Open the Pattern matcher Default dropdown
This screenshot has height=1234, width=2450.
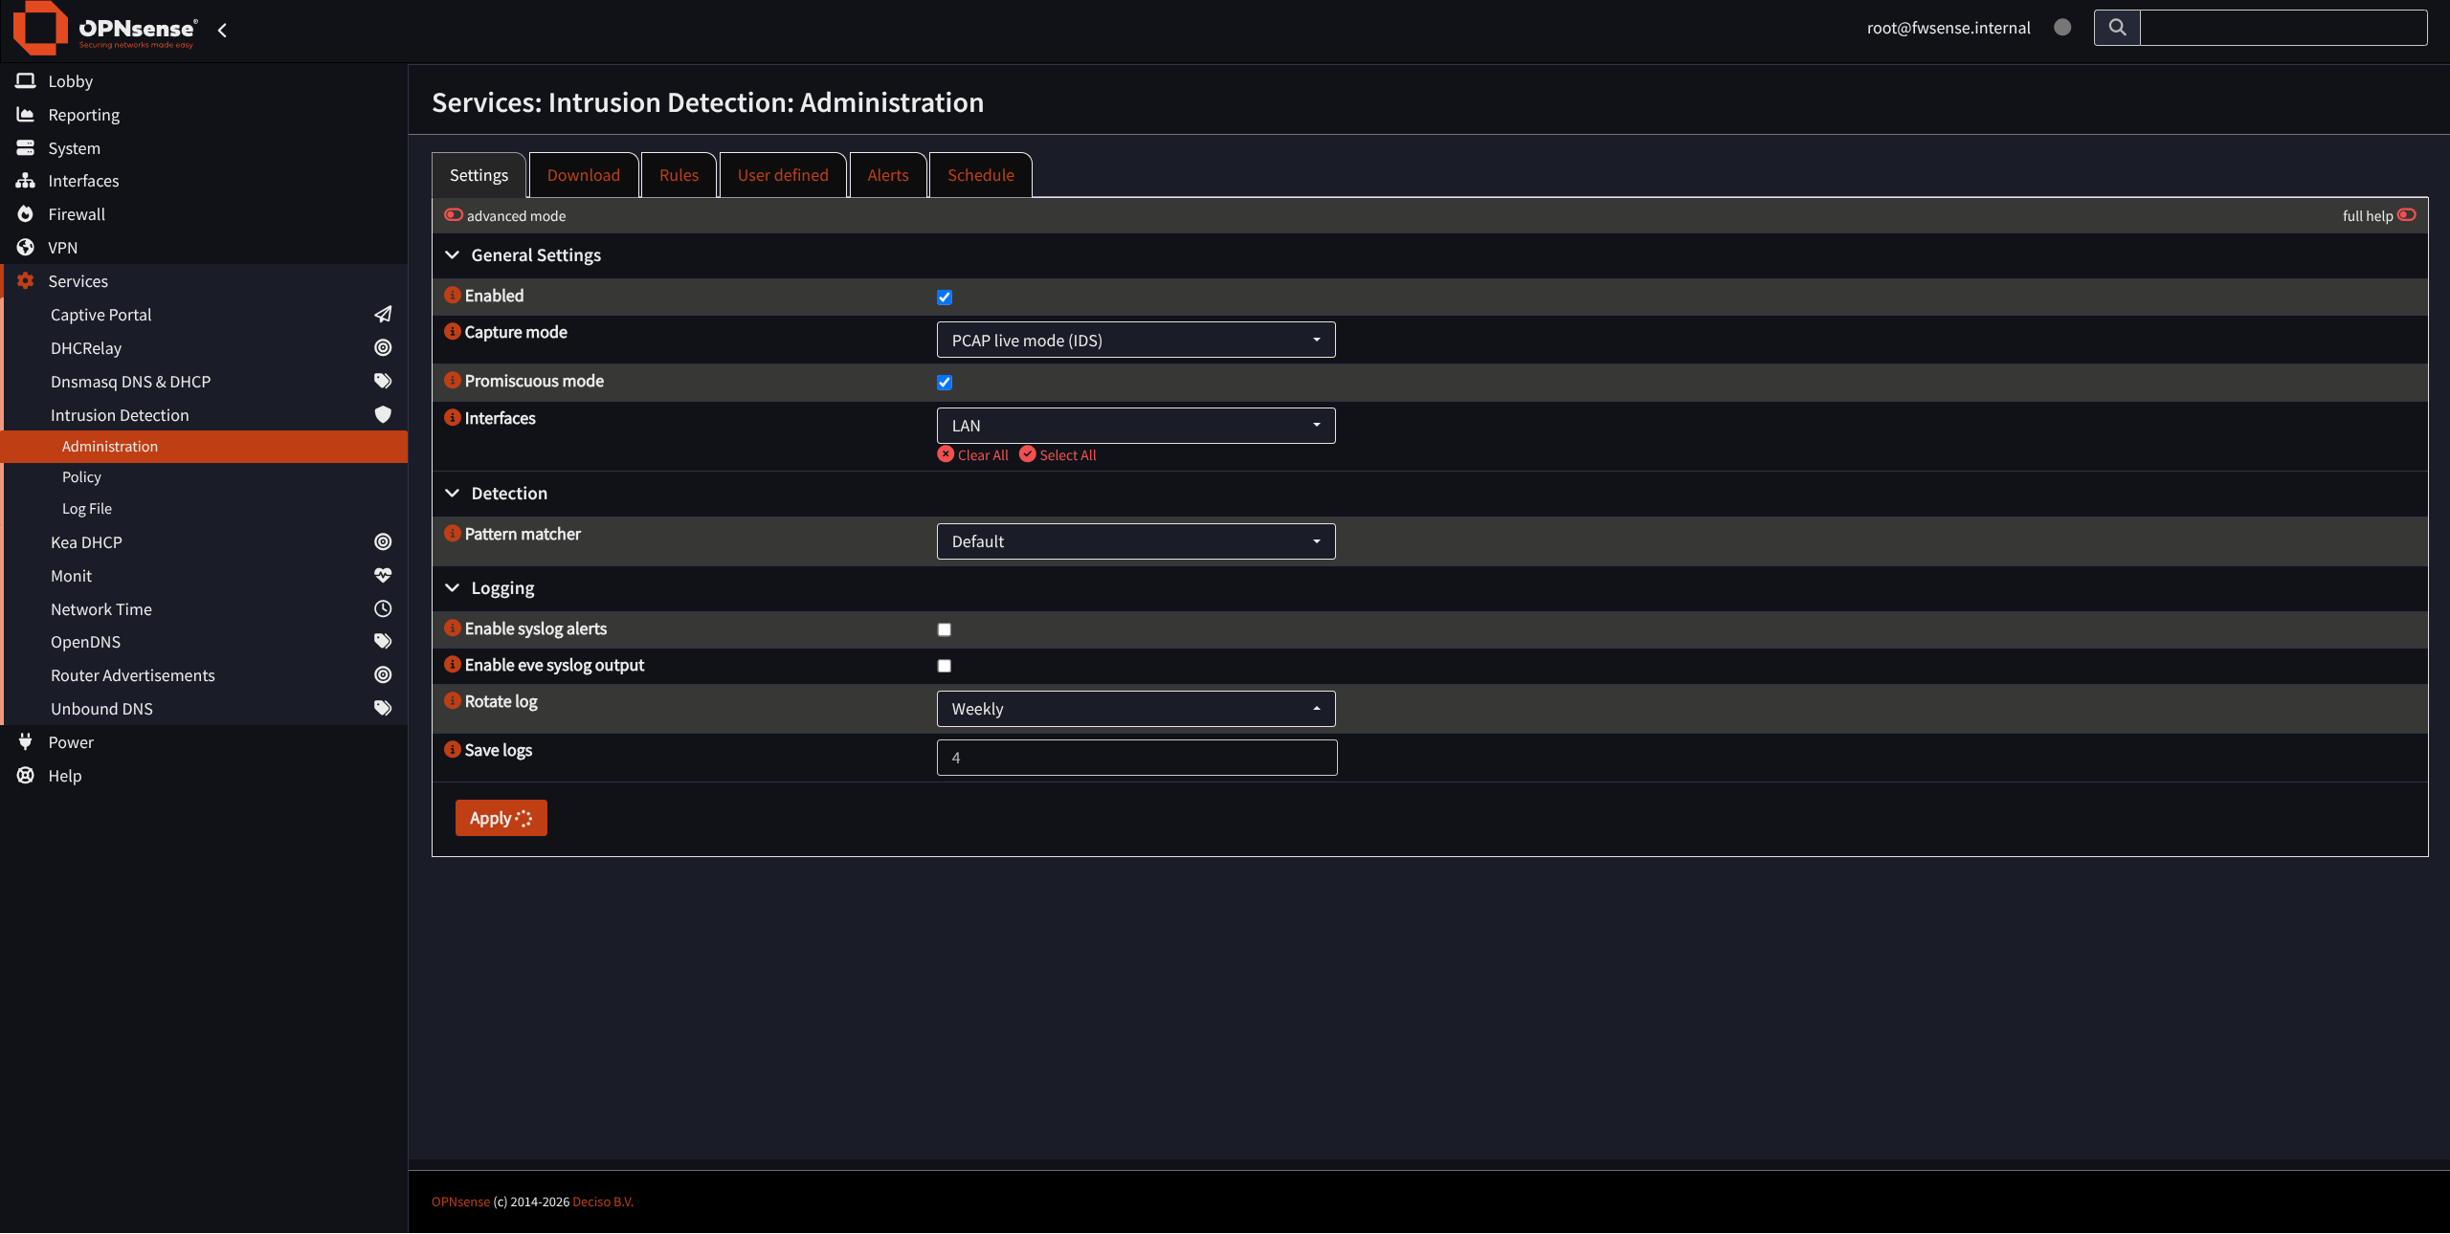pos(1136,541)
